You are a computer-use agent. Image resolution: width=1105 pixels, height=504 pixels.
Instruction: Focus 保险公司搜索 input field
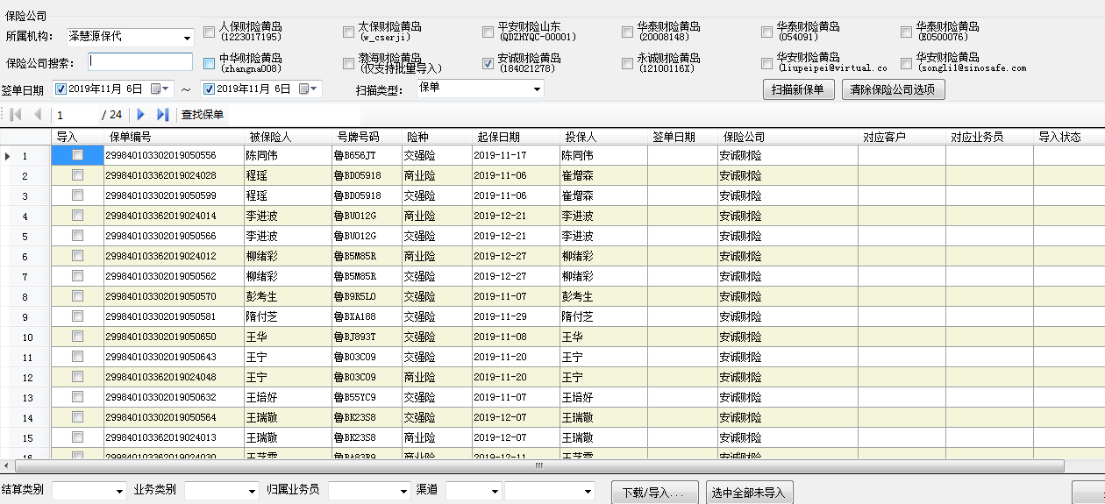[140, 62]
